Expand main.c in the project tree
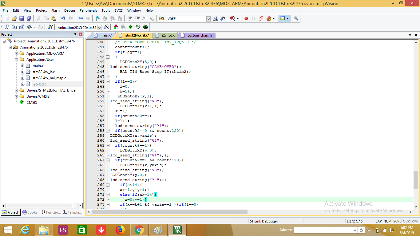Viewport: 420px width, 236px height. coord(23,66)
